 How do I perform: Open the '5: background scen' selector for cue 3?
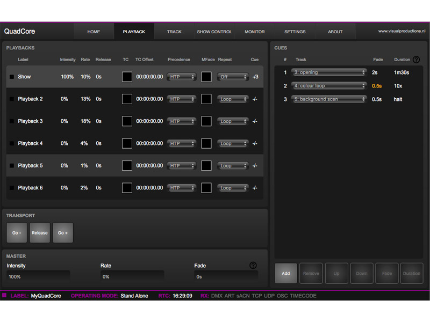(x=329, y=99)
